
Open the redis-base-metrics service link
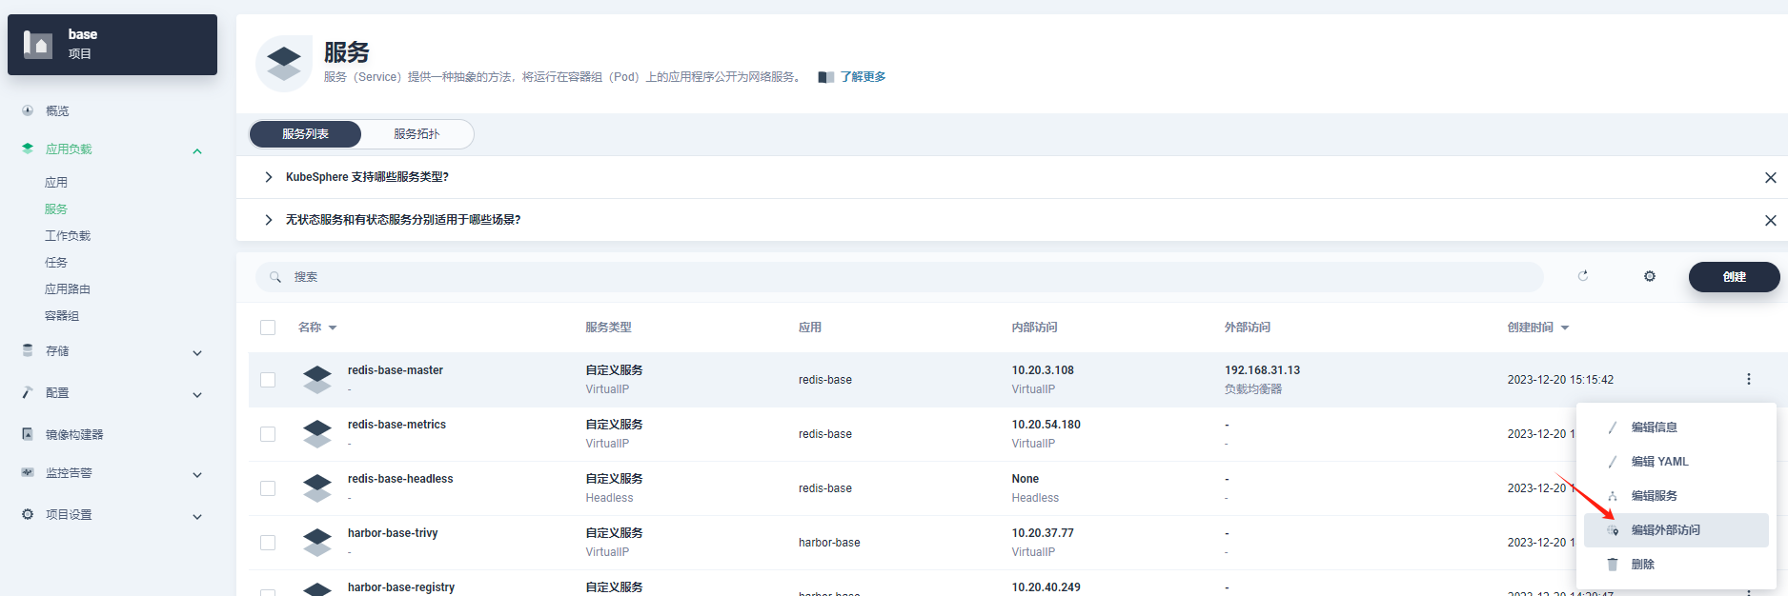click(x=396, y=425)
